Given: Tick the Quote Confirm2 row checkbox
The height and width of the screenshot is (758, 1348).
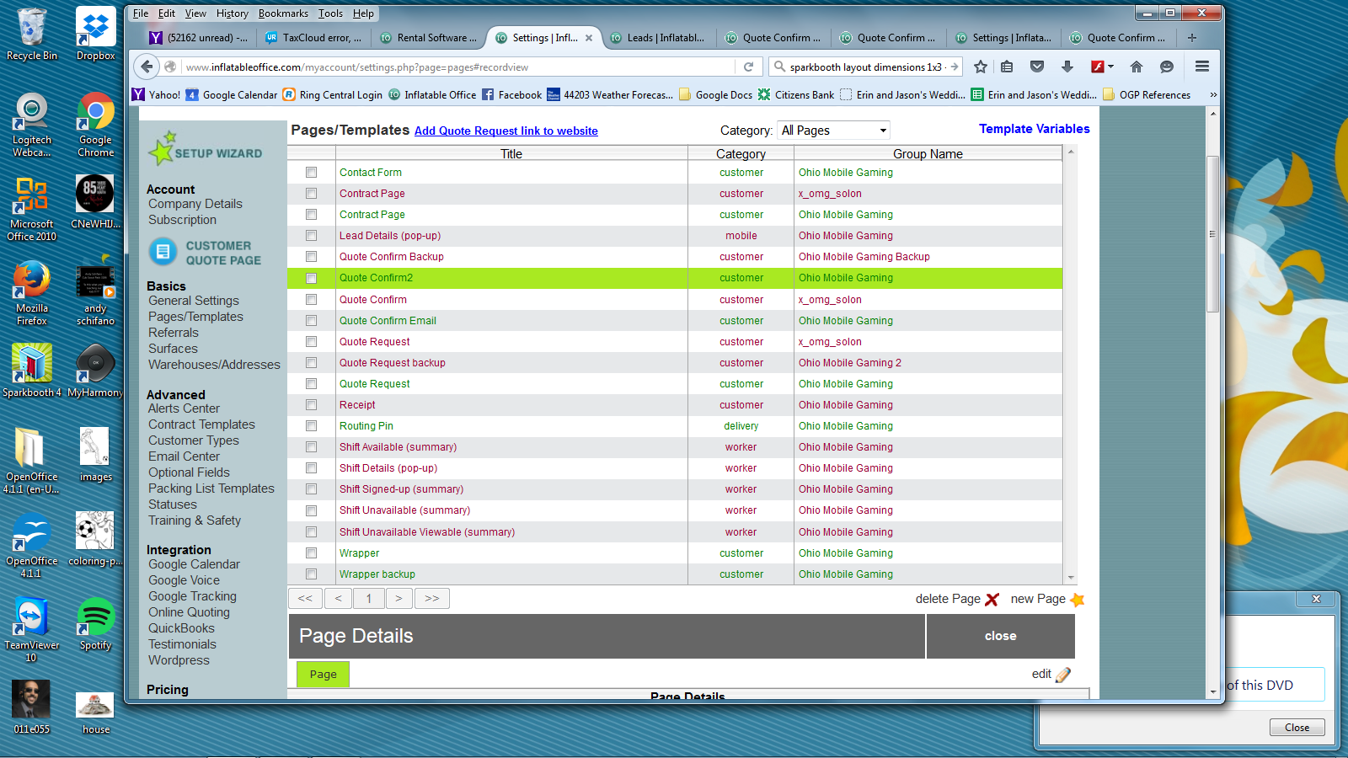Looking at the screenshot, I should tap(312, 278).
